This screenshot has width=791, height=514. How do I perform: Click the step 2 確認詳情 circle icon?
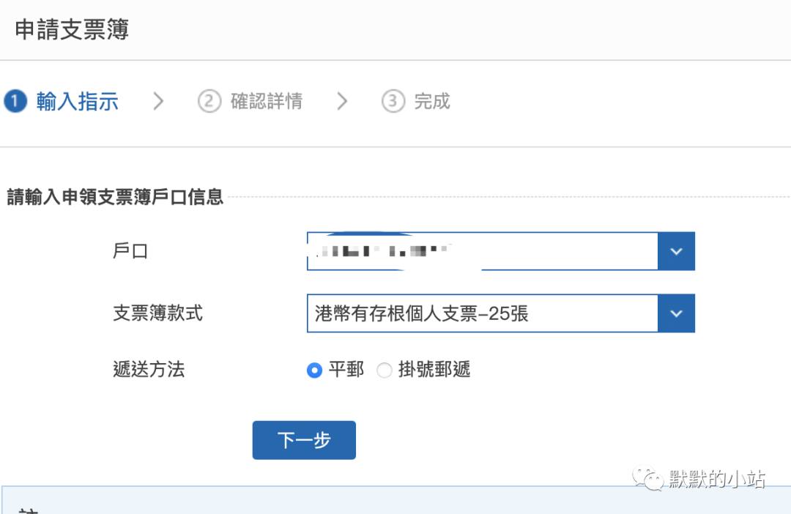(x=209, y=101)
